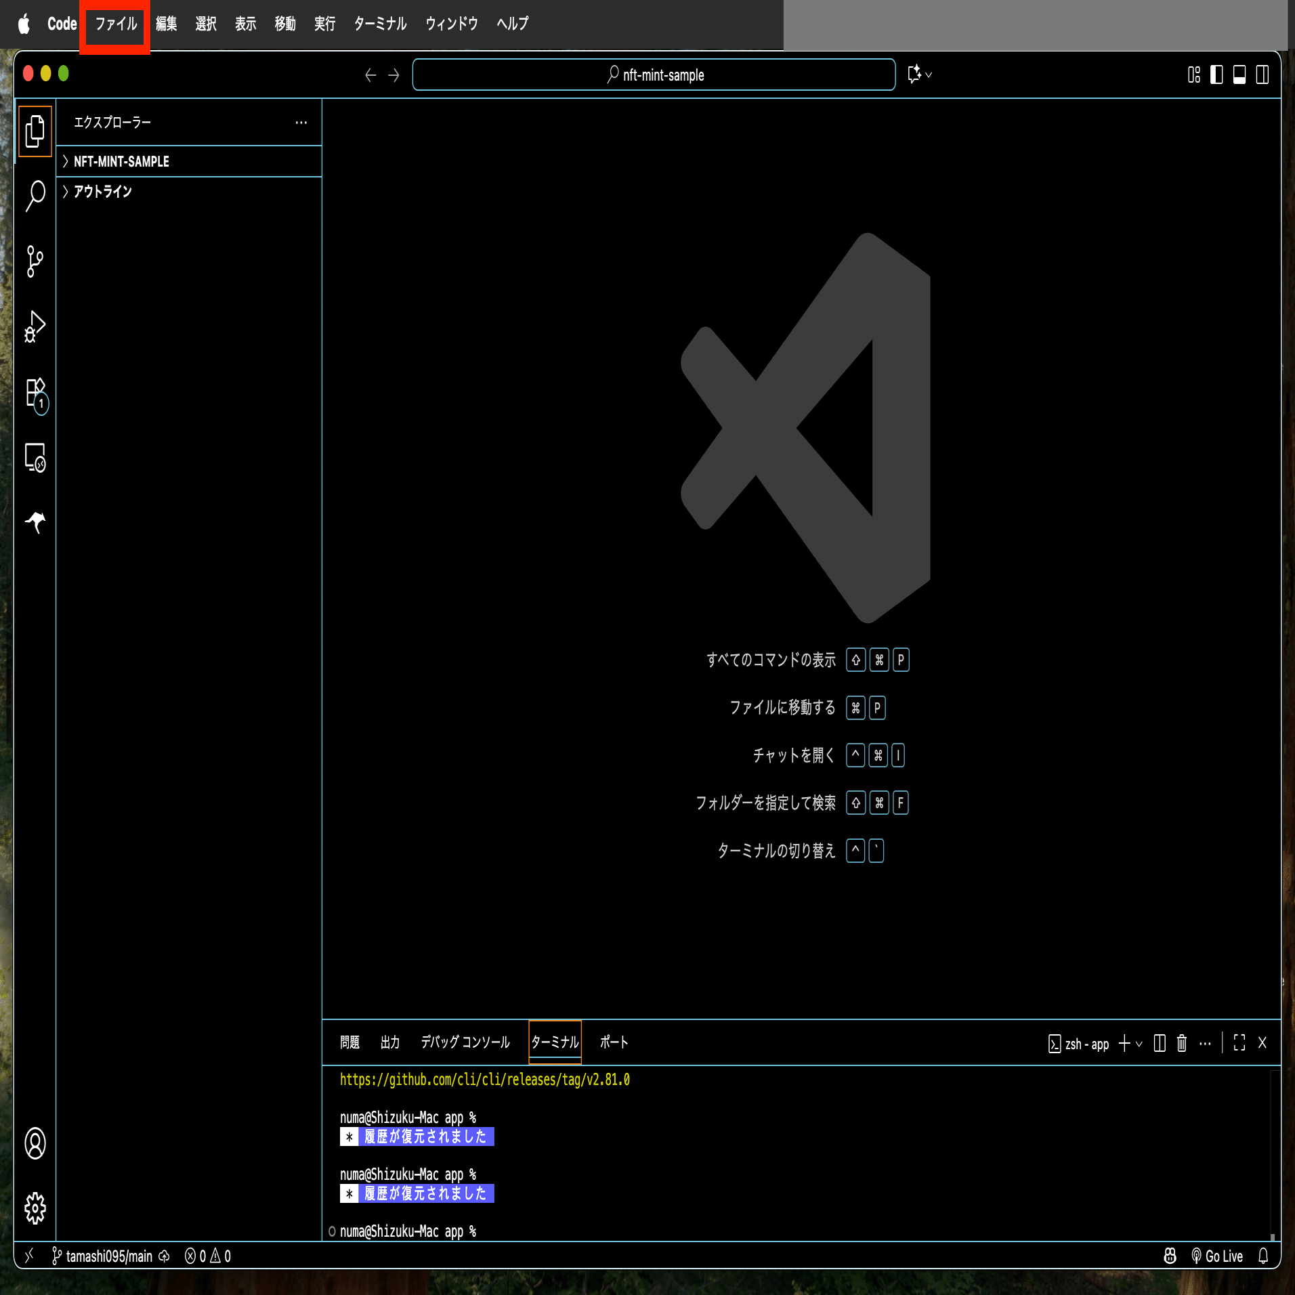Switch to the デバッグ コンソール tab
The image size is (1295, 1295).
465,1042
